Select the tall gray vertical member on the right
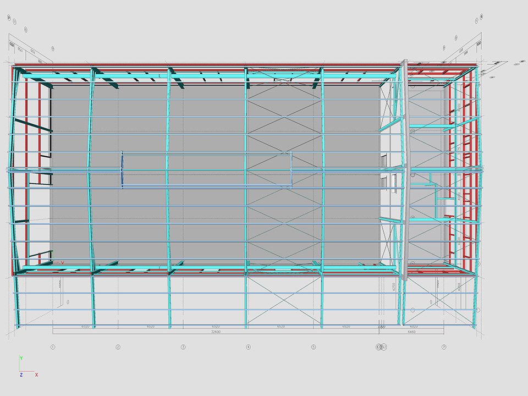The height and width of the screenshot is (396, 528). pyautogui.click(x=405, y=170)
